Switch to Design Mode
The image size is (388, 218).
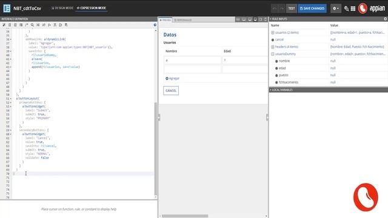(x=62, y=8)
